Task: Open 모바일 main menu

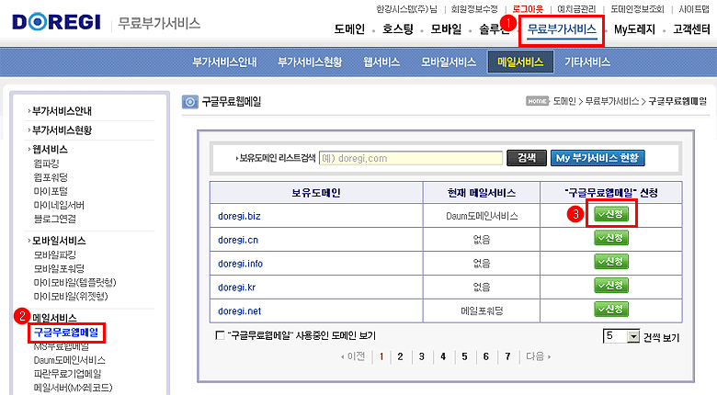Action: 447,29
